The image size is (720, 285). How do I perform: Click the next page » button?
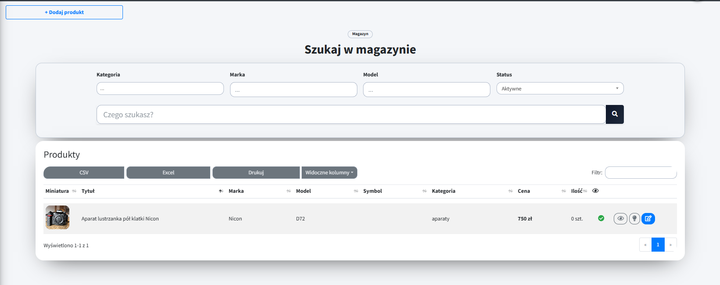click(x=670, y=245)
